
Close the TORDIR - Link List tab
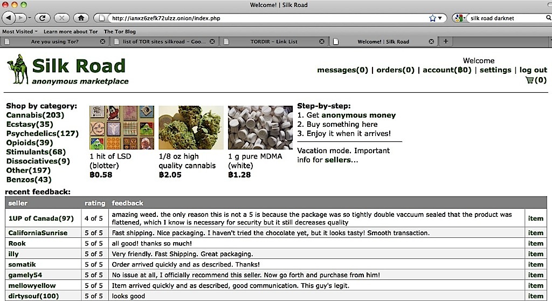click(x=322, y=42)
